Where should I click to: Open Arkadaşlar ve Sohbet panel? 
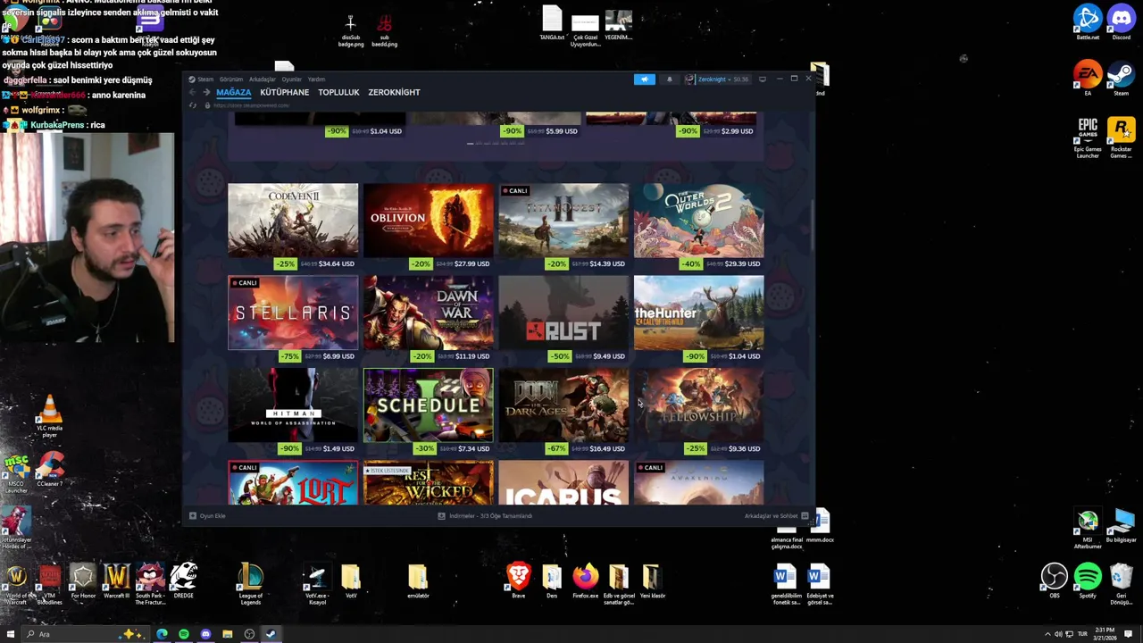(x=776, y=515)
